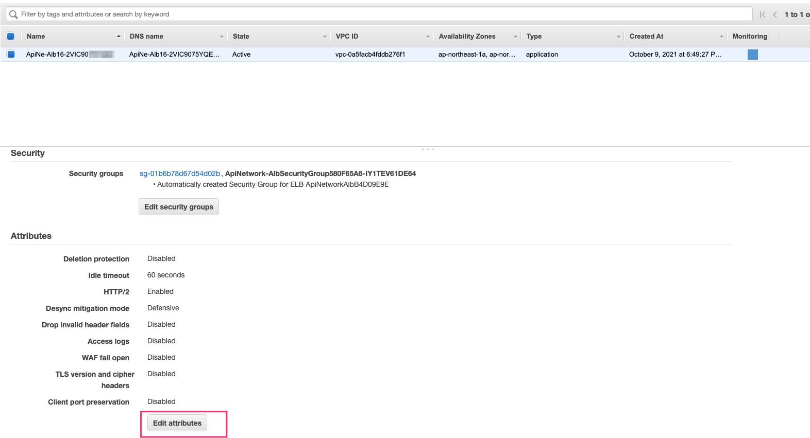Open the State column dropdown arrow
This screenshot has height=438, width=810.
[x=325, y=37]
